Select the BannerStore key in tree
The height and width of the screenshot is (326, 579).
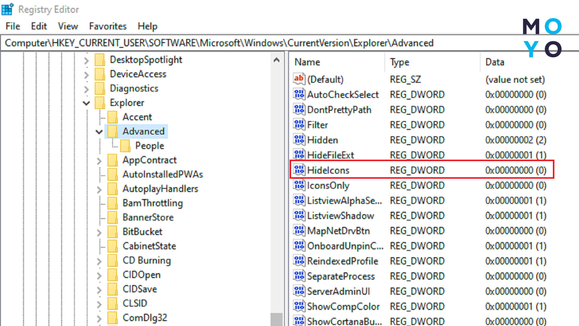pyautogui.click(x=148, y=217)
